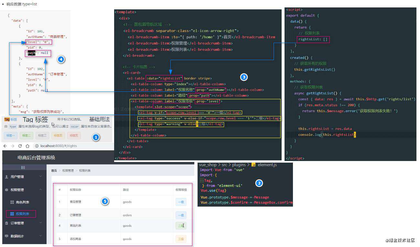Click the blue 标签一 tag
The image size is (420, 247).
pos(11,135)
